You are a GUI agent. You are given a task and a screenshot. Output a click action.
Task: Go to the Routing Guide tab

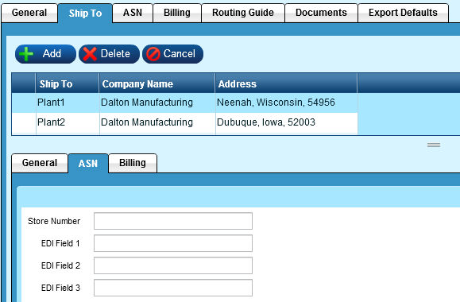point(243,13)
